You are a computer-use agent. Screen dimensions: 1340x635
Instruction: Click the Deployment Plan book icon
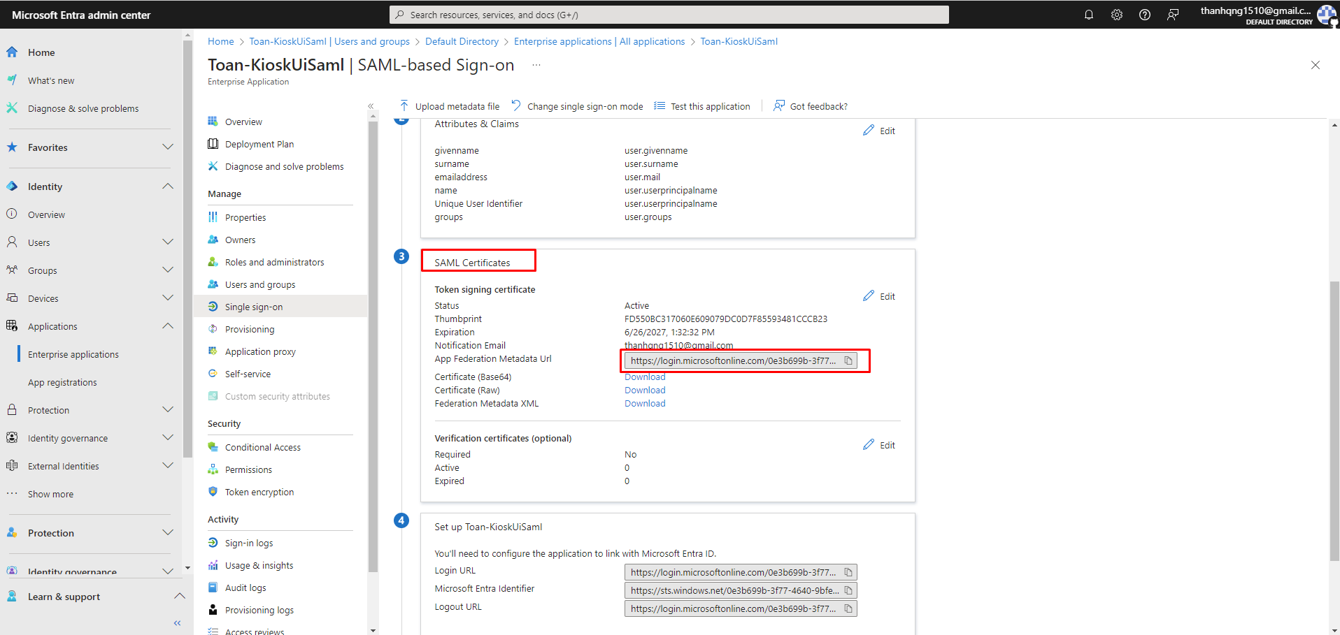pyautogui.click(x=213, y=144)
